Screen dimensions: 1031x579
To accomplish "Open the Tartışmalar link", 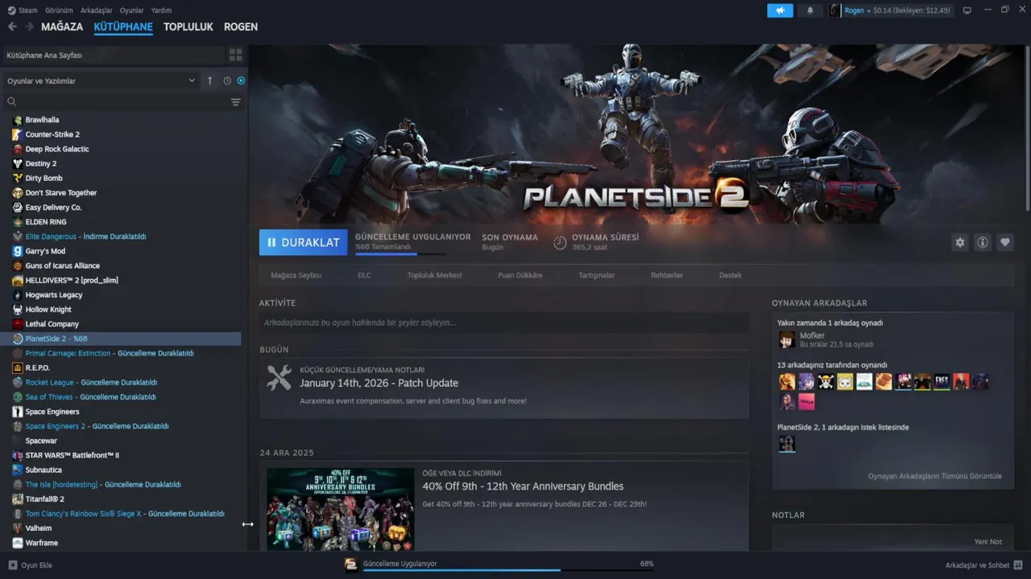I will [597, 275].
